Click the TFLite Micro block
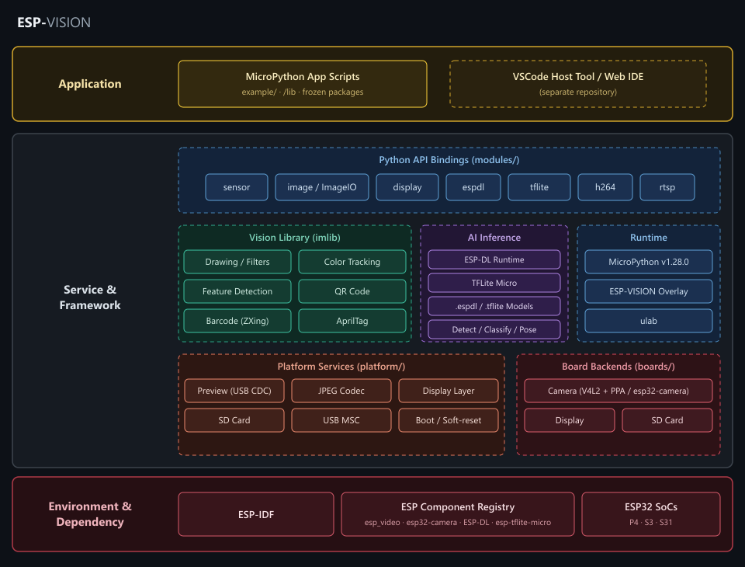 click(494, 283)
